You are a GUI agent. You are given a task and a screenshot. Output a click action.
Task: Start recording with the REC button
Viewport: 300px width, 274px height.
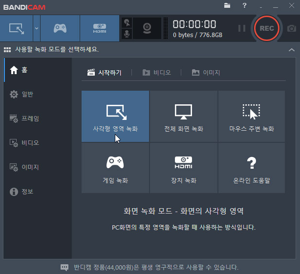pos(267,28)
